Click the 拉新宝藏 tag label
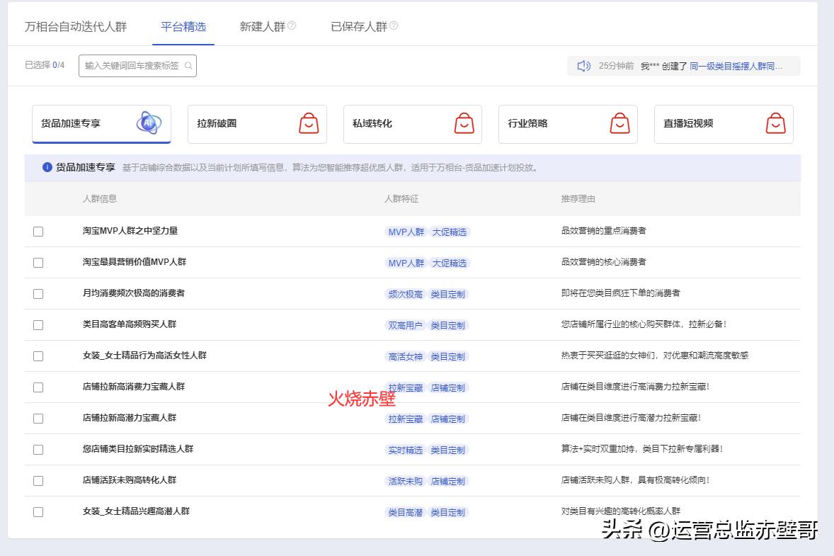 tap(405, 387)
